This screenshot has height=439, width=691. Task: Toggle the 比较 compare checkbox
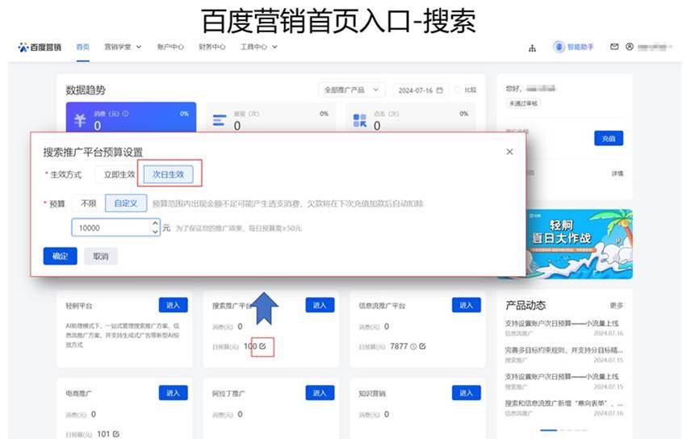click(458, 90)
